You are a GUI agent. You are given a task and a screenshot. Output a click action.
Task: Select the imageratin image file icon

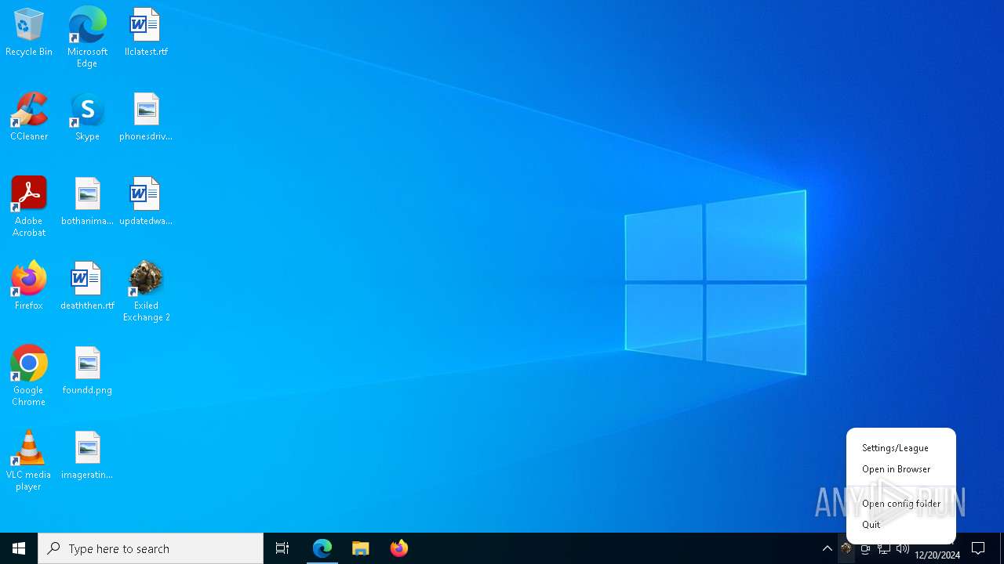pyautogui.click(x=87, y=456)
